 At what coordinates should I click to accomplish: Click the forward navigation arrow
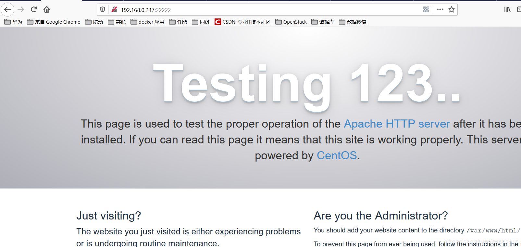click(x=21, y=10)
